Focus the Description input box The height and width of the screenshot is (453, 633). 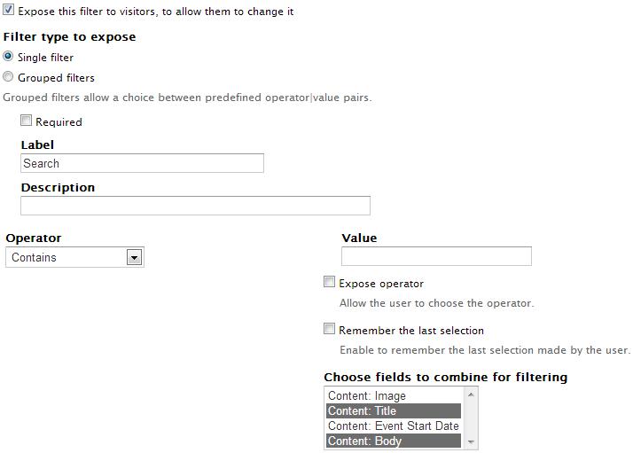pos(195,206)
